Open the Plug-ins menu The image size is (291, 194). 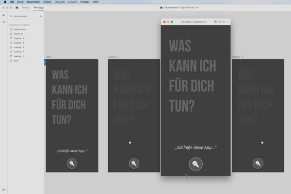click(60, 2)
